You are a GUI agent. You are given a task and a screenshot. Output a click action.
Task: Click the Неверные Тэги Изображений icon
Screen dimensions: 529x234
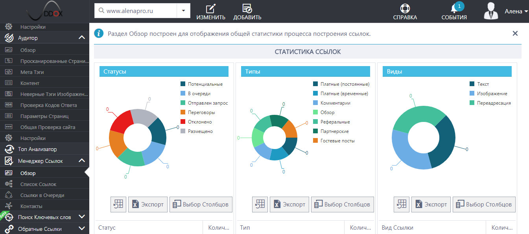[x=9, y=94]
